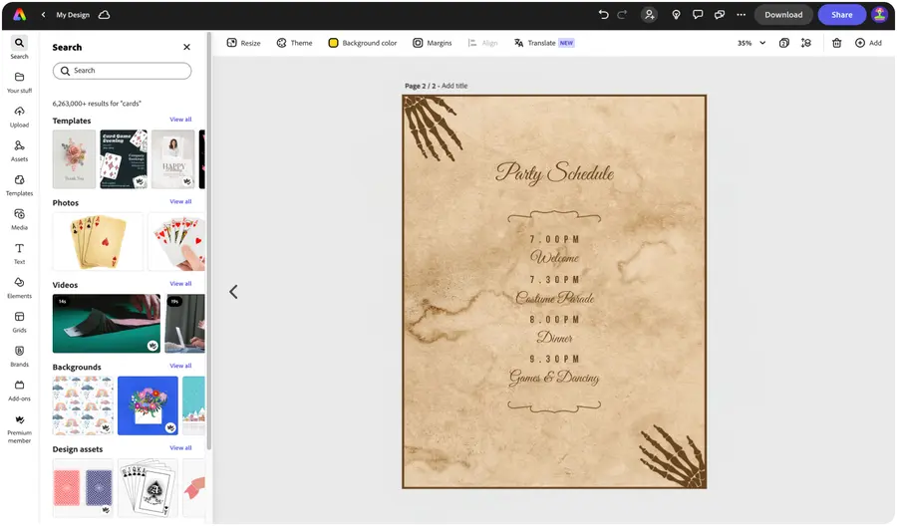Viewport: 897px width, 526px height.
Task: Open the Assets panel
Action: click(20, 151)
